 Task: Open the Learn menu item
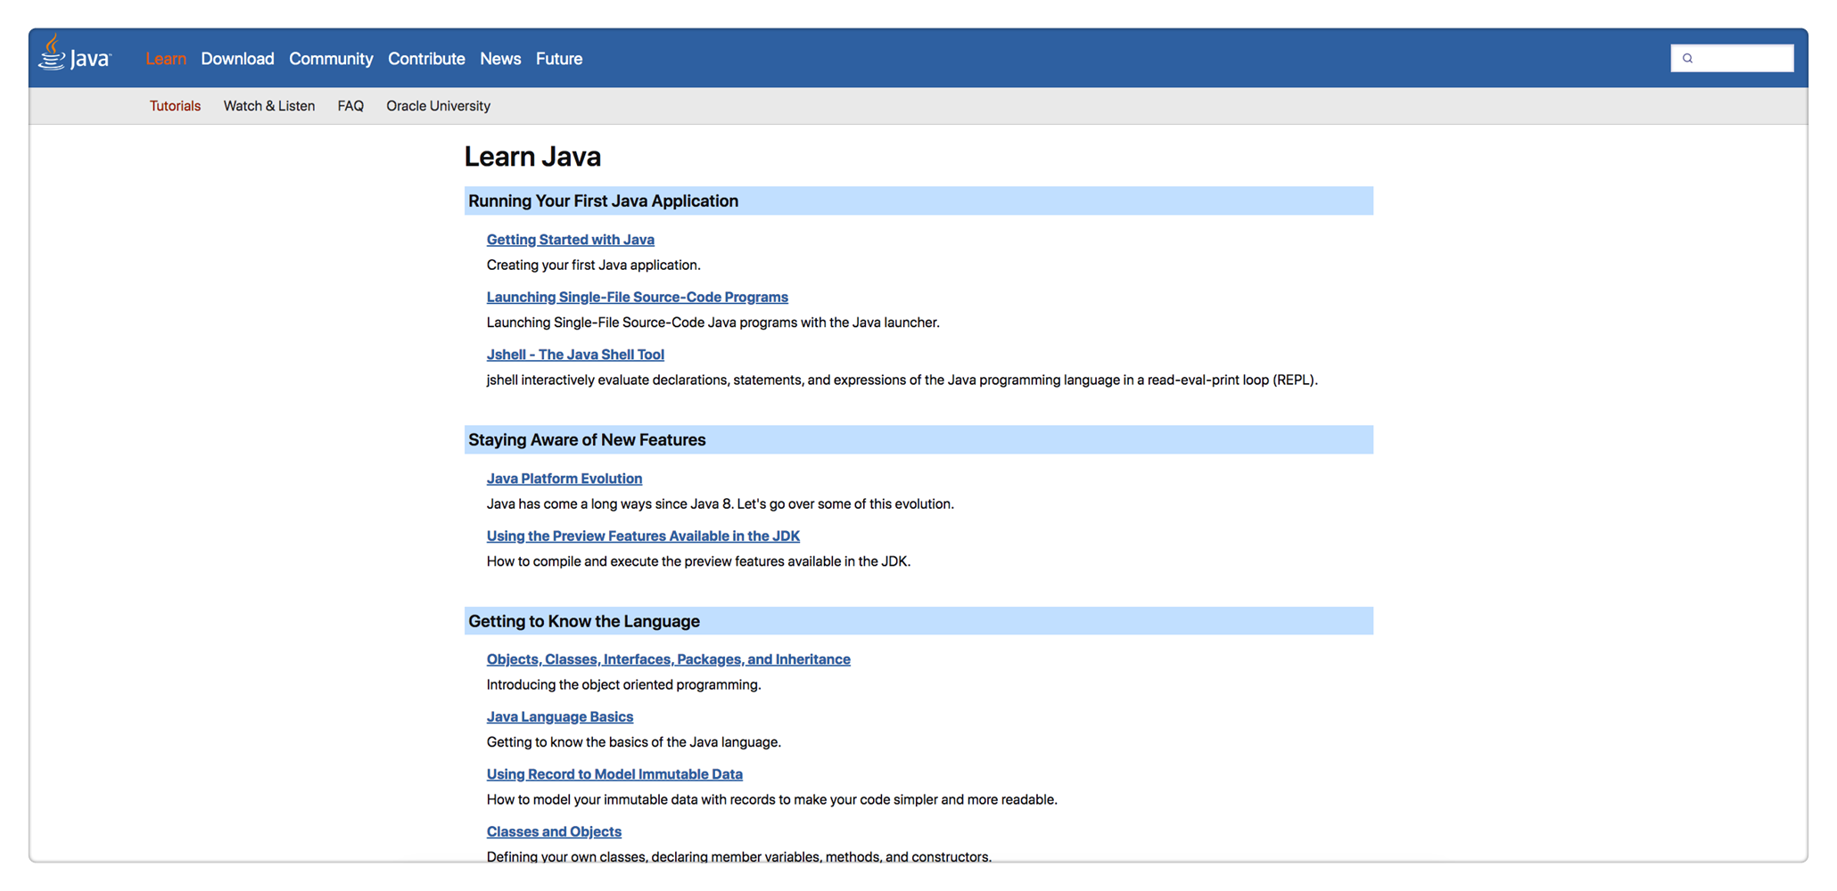(166, 59)
